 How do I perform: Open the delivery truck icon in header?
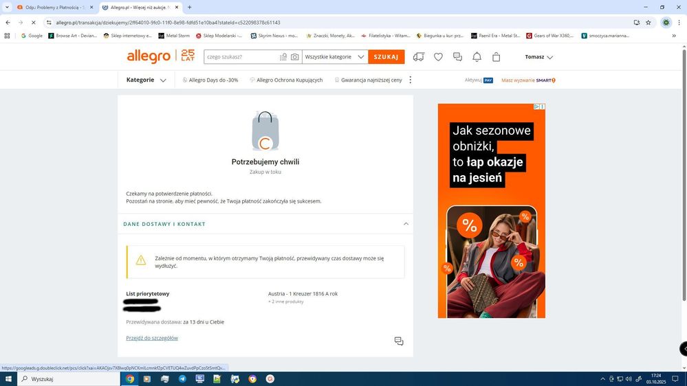418,57
